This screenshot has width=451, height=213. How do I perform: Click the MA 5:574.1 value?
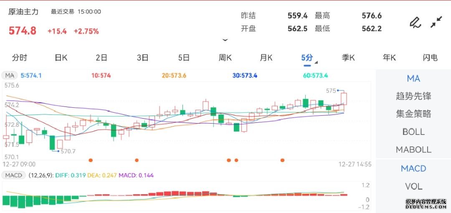point(31,76)
